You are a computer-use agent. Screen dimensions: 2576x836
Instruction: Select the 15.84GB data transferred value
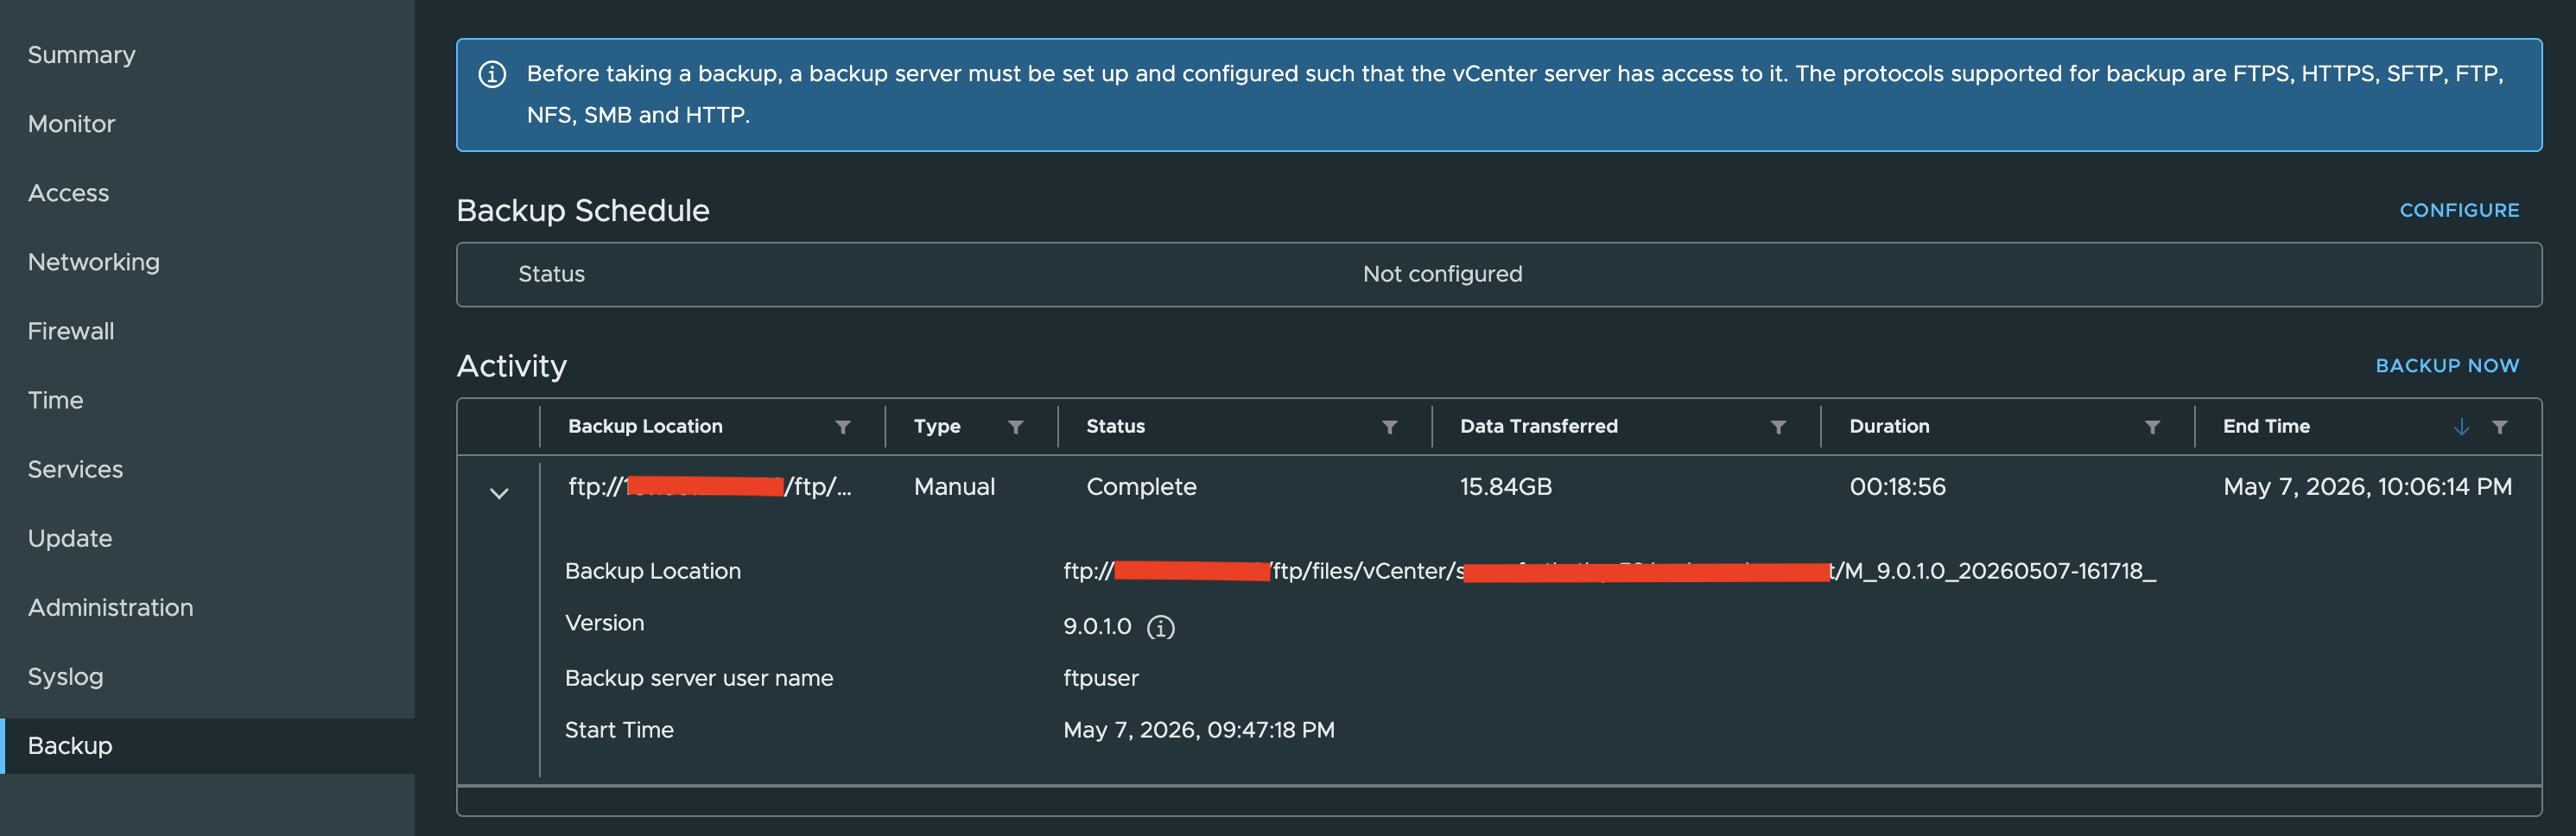point(1505,487)
